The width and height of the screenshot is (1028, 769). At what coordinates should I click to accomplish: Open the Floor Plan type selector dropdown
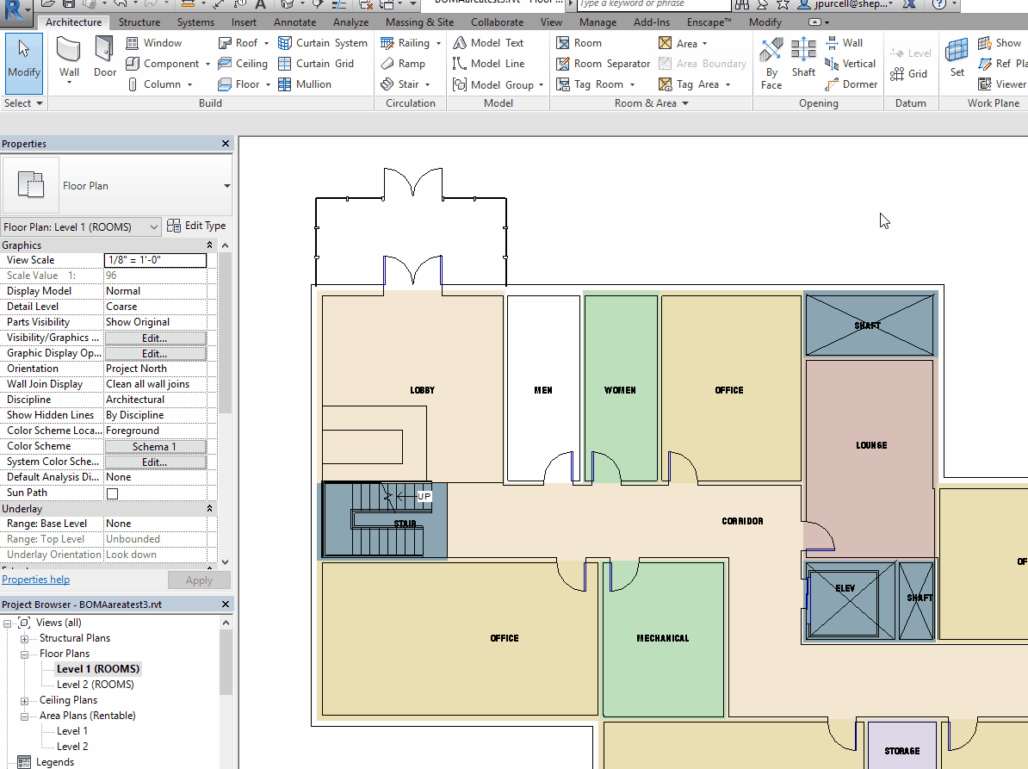tap(226, 186)
